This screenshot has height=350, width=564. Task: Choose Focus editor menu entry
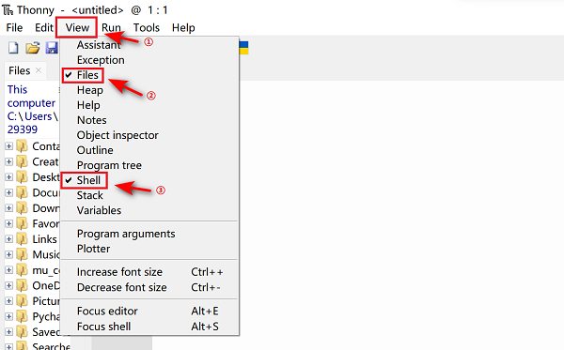(x=149, y=312)
